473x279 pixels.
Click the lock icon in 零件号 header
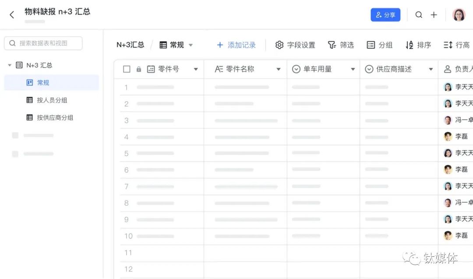(x=139, y=69)
